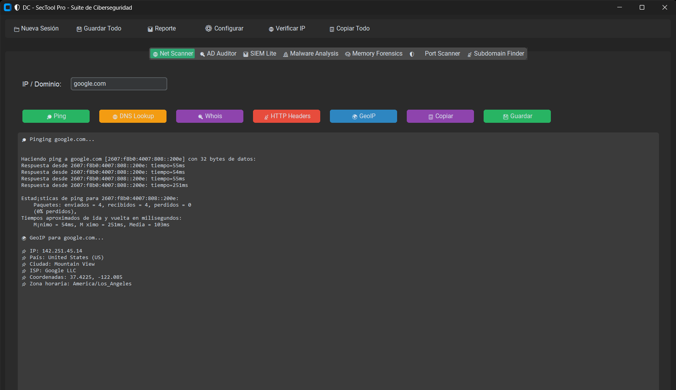Image resolution: width=676 pixels, height=390 pixels.
Task: Click the purple Whois button
Action: 210,116
